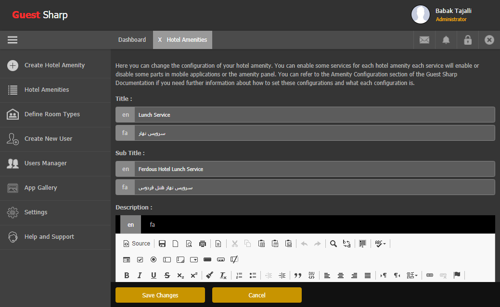This screenshot has width=500, height=307.
Task: Click the Remove Format icon
Action: point(223,275)
